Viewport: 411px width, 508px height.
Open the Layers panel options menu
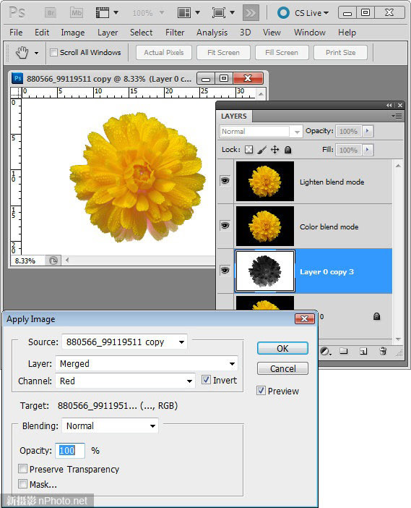(397, 116)
